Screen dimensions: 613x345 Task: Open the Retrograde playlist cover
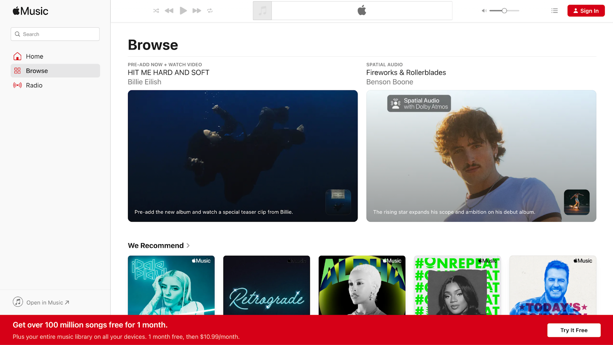[x=267, y=285]
